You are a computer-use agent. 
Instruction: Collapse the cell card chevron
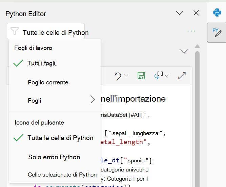(184, 51)
